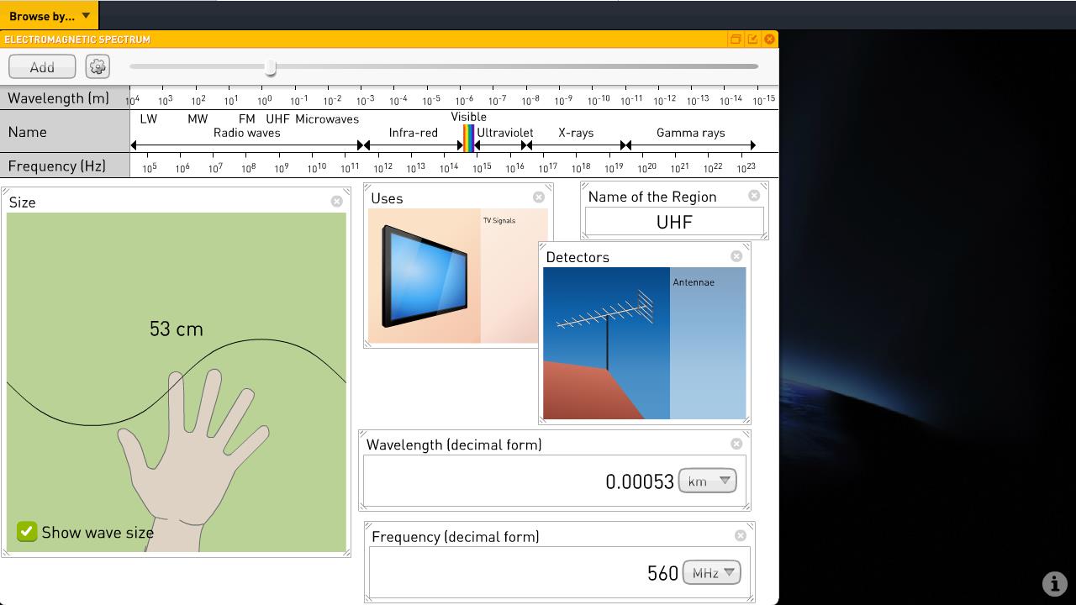
Task: Click the Detectors panel title
Action: click(578, 257)
